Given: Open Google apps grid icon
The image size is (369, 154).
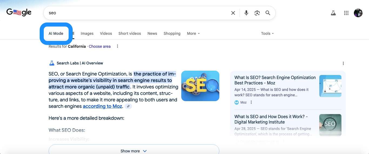Looking at the screenshot, I should pyautogui.click(x=346, y=13).
